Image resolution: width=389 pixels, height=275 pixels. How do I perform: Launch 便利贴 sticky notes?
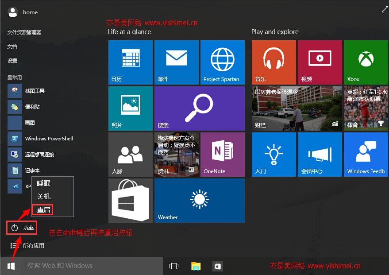24,107
